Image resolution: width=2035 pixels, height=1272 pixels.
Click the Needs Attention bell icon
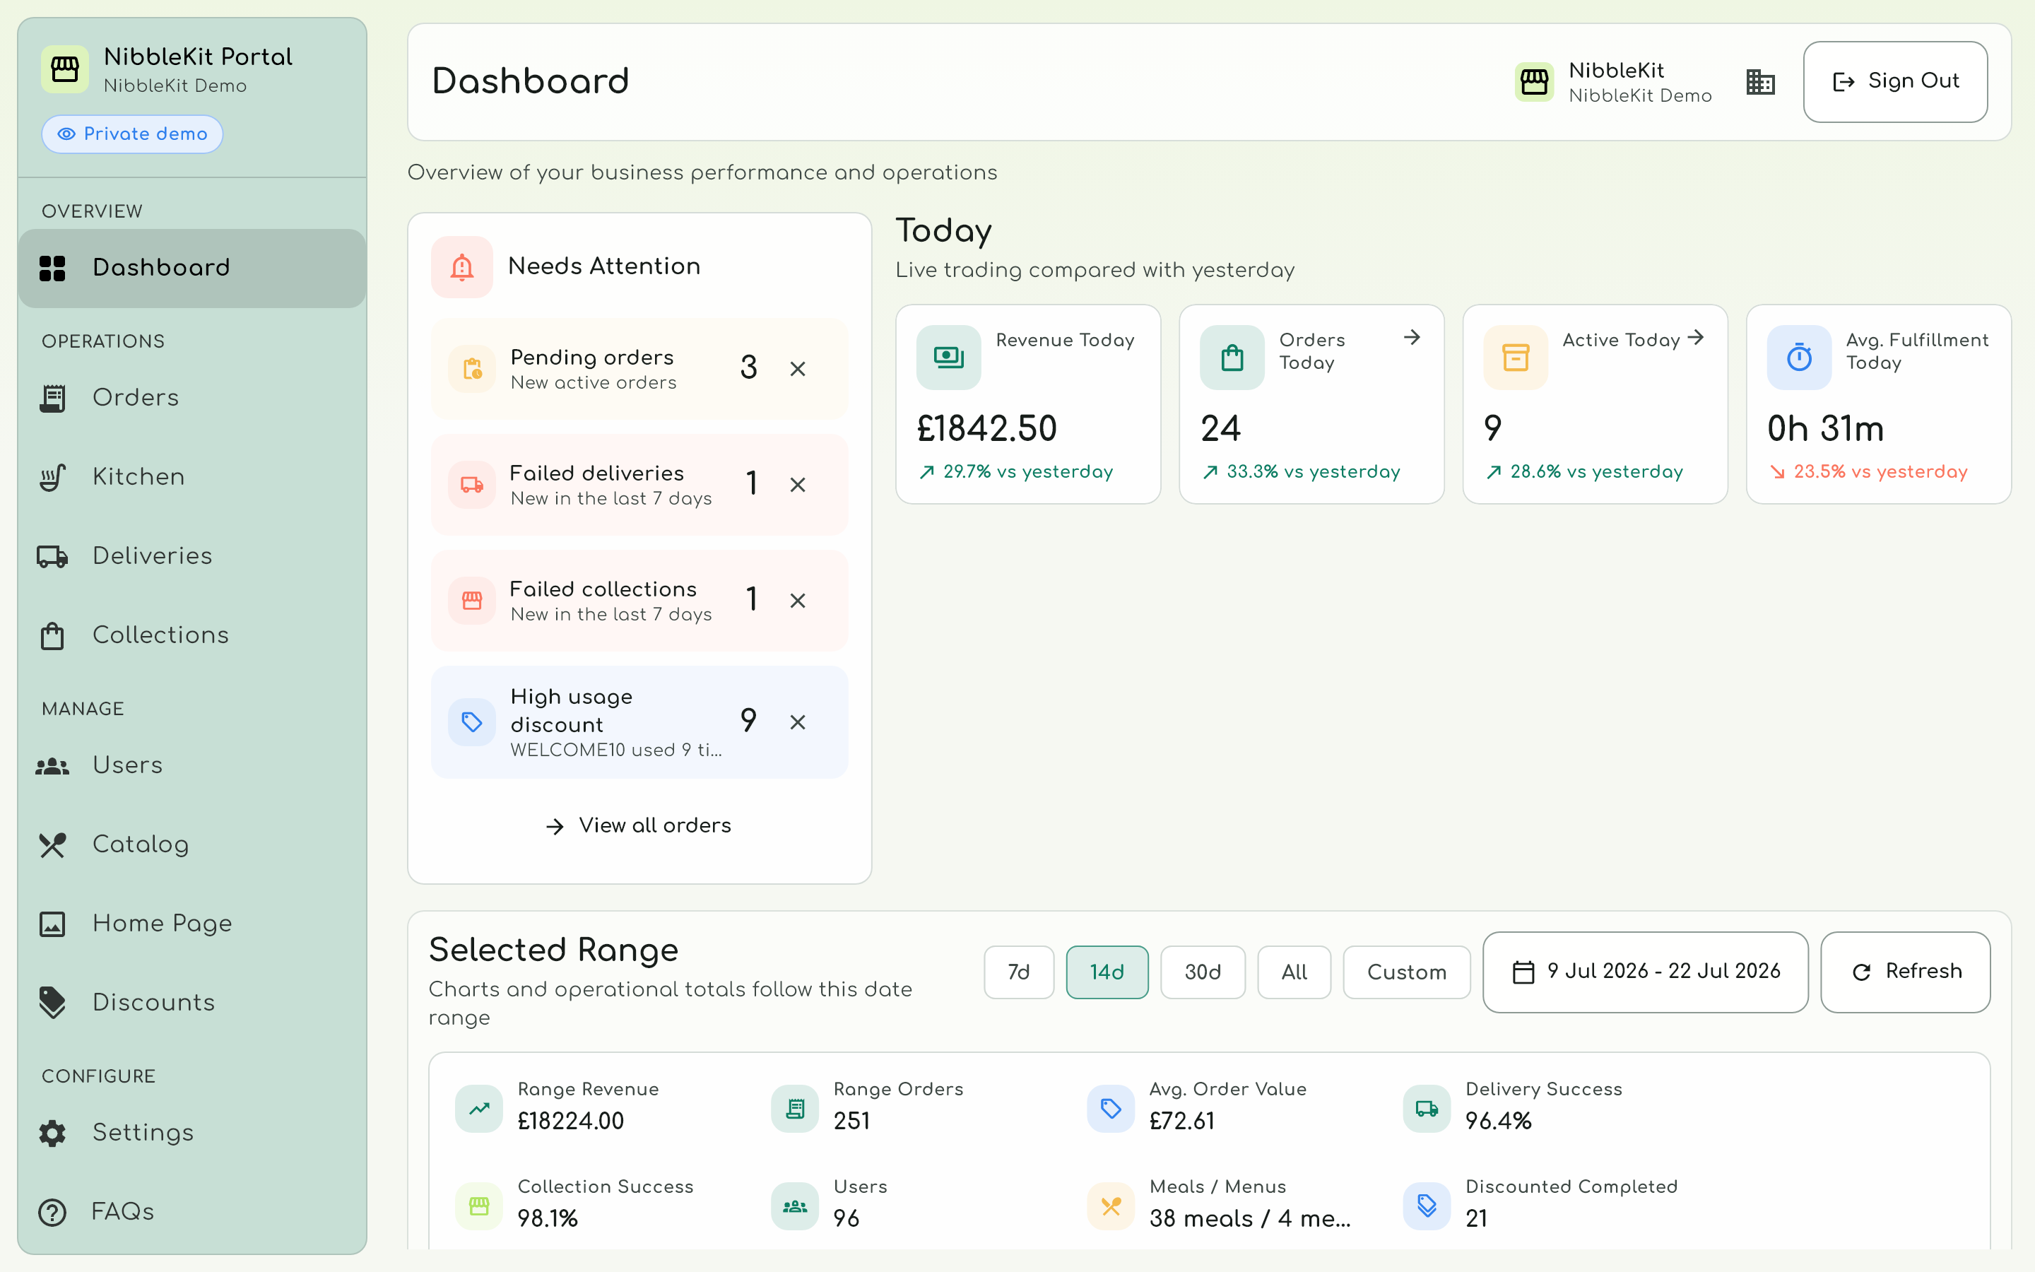[x=461, y=266]
